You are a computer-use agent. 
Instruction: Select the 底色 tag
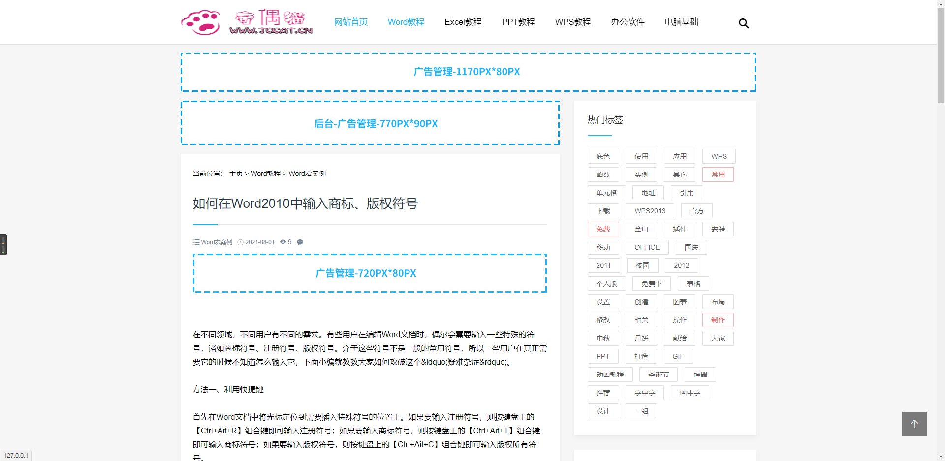pyautogui.click(x=603, y=156)
